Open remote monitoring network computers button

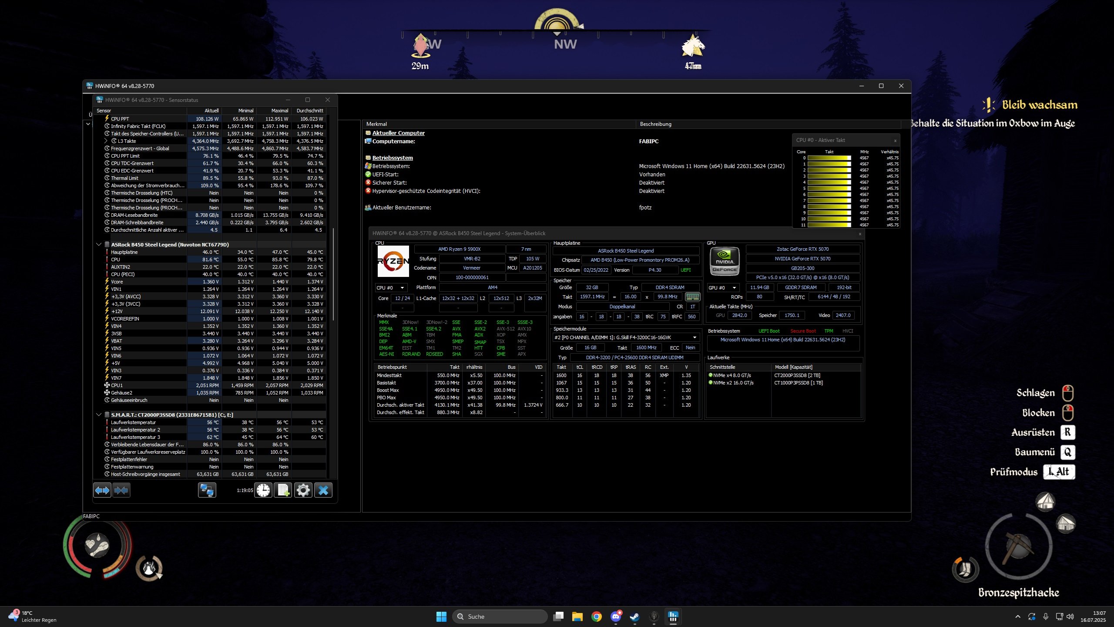click(x=207, y=490)
